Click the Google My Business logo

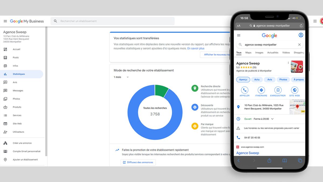pyautogui.click(x=27, y=21)
